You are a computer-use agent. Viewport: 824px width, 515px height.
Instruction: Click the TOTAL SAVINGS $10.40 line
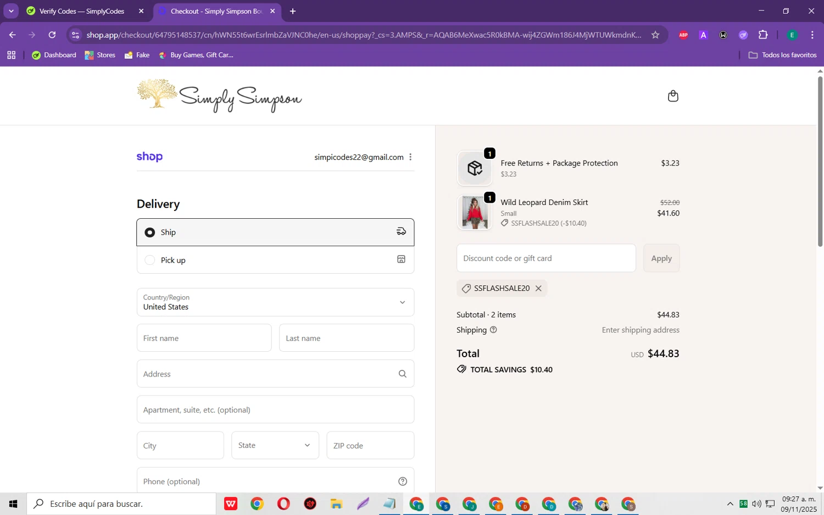pos(505,369)
